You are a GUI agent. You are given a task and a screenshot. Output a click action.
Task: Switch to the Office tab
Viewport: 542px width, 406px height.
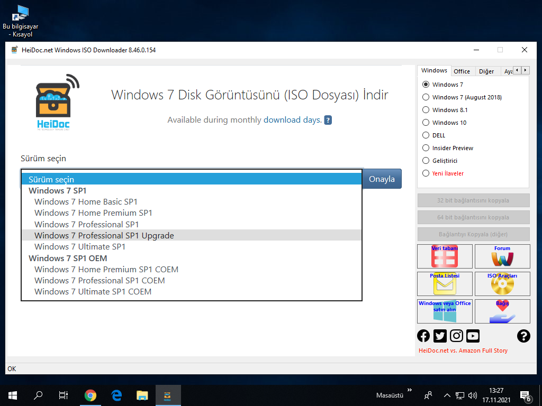[x=462, y=71]
